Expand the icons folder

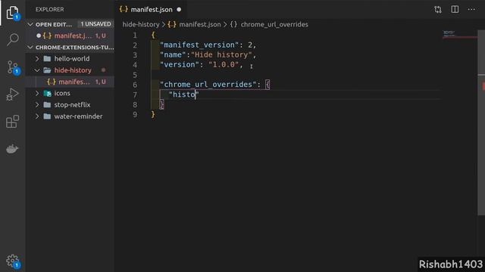click(37, 93)
